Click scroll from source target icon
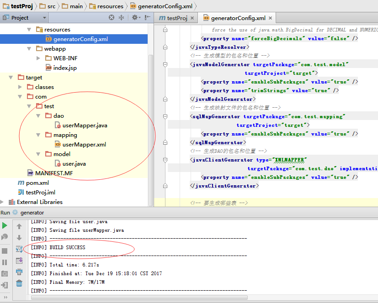The image size is (378, 303). 112,17
